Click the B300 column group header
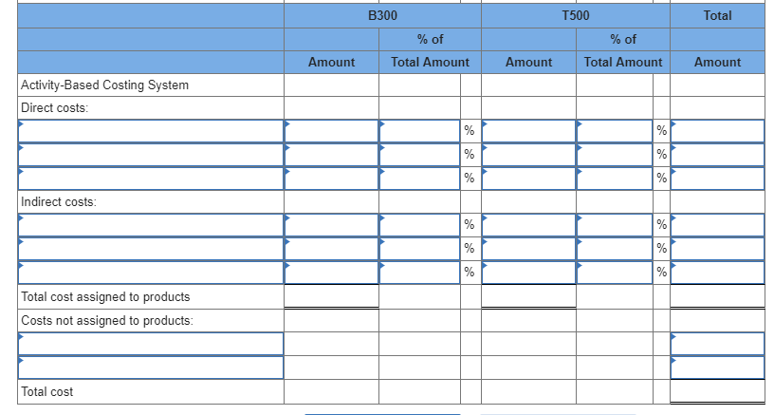 [x=382, y=16]
